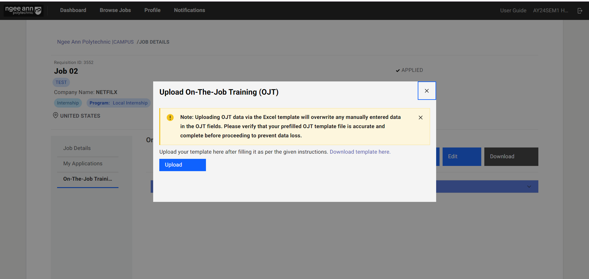
Task: Navigate to Browse Jobs
Action: [115, 10]
